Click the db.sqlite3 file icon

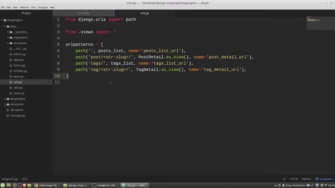tap(8, 110)
